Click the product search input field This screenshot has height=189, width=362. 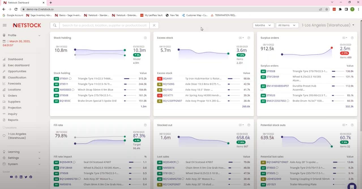click(104, 25)
